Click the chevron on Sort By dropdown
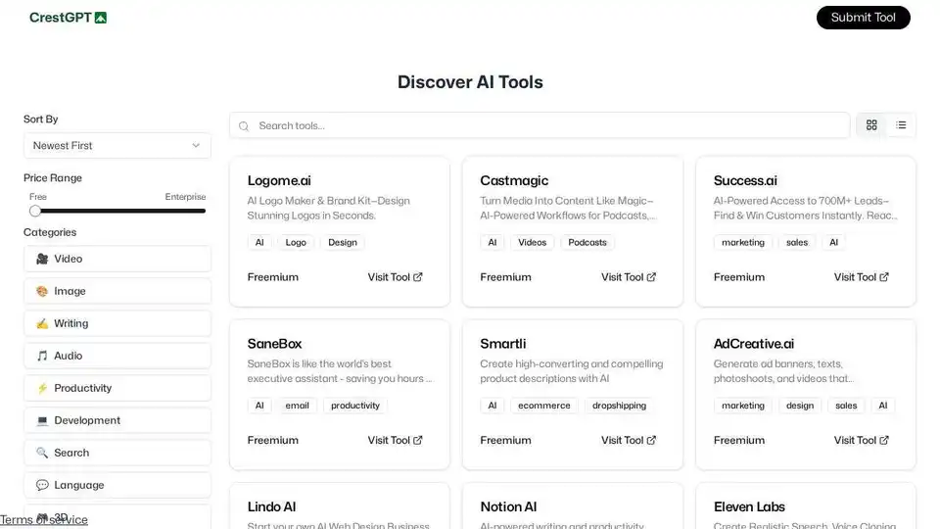The width and height of the screenshot is (940, 529). (x=196, y=146)
